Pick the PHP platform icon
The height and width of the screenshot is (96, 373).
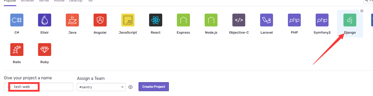294,20
